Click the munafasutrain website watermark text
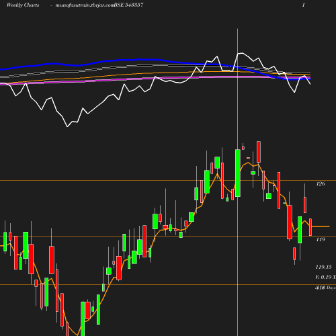 click(85, 5)
